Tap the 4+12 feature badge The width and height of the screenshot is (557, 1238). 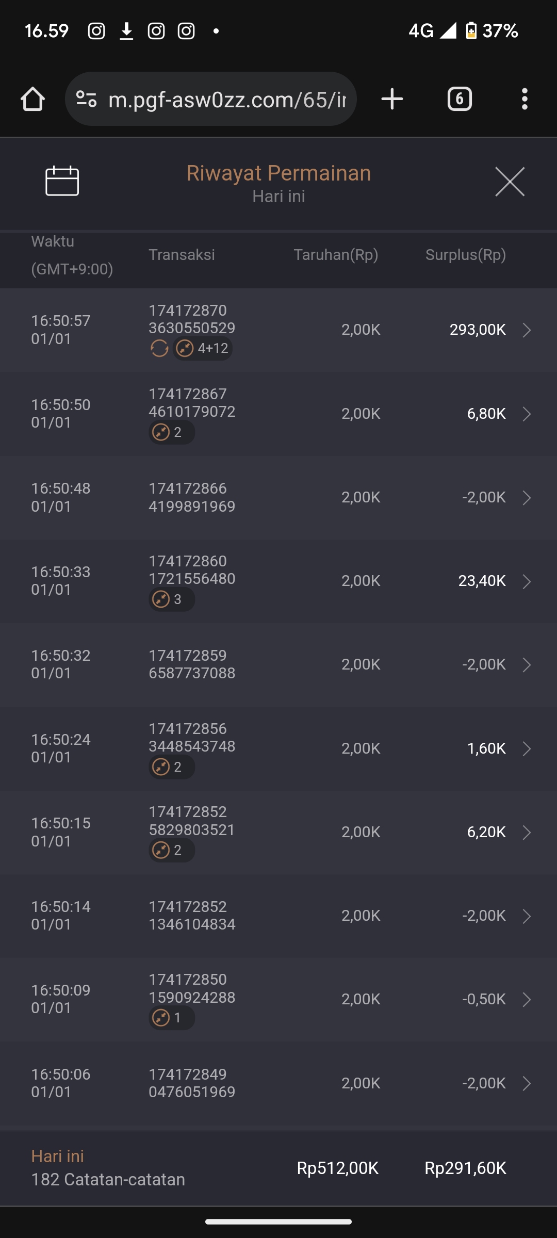[203, 349]
